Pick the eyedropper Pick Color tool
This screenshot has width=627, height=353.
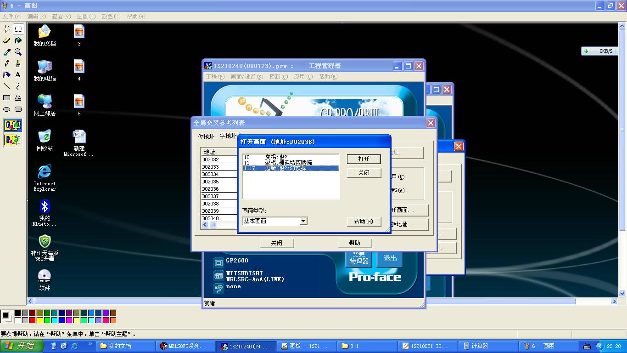pos(7,52)
